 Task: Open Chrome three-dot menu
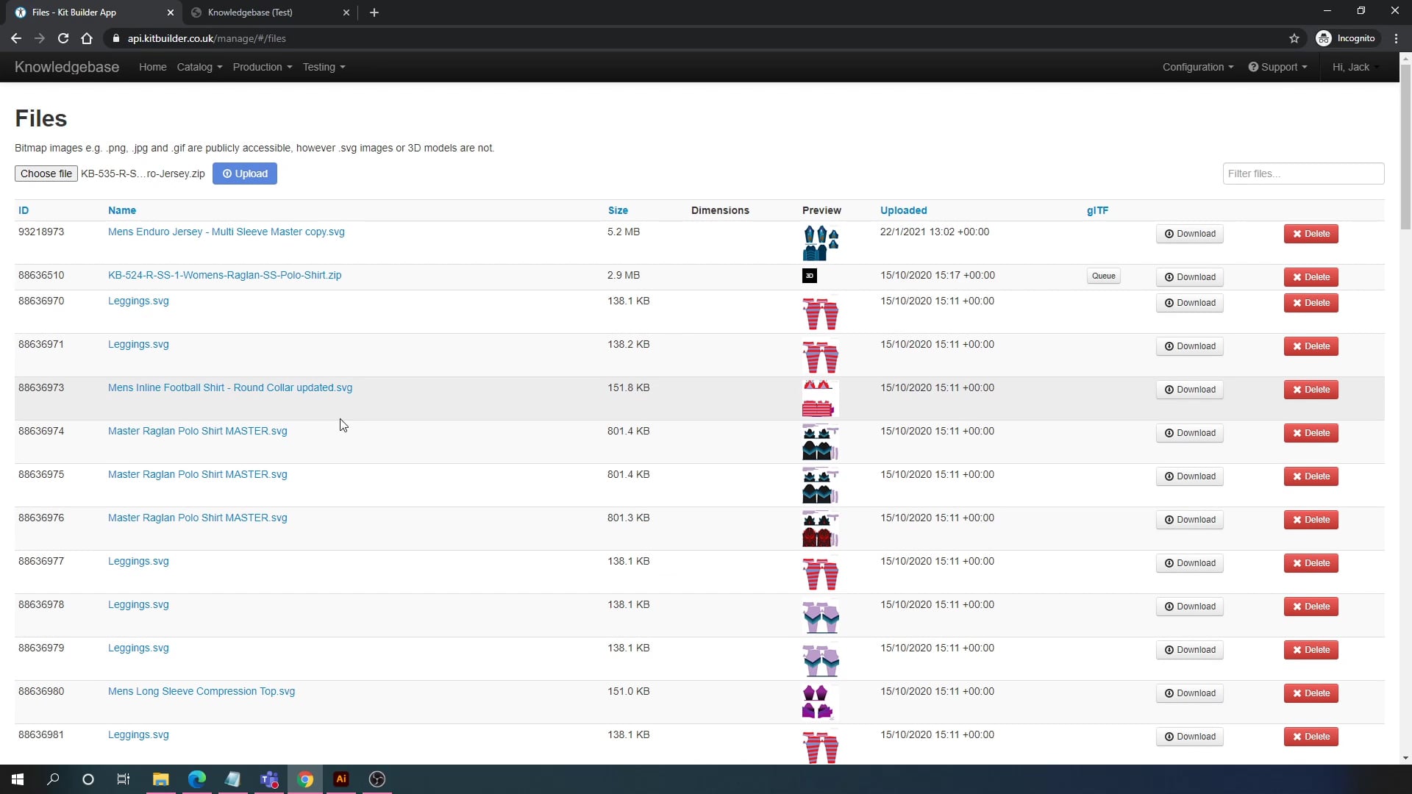tap(1396, 38)
